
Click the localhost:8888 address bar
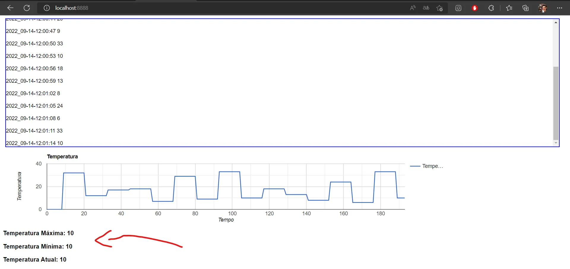point(208,8)
